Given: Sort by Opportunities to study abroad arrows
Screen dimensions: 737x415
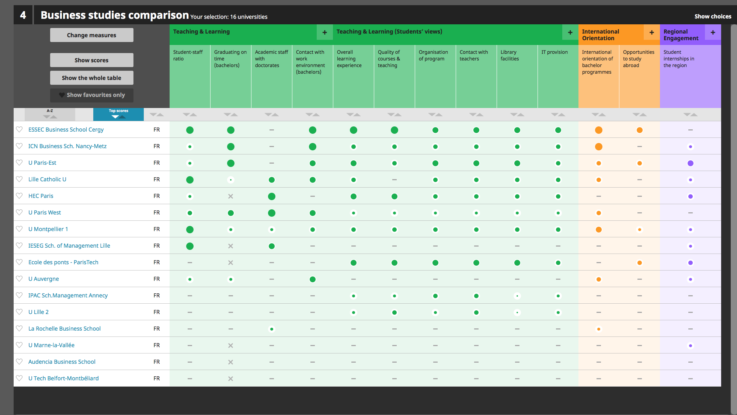Looking at the screenshot, I should (639, 115).
